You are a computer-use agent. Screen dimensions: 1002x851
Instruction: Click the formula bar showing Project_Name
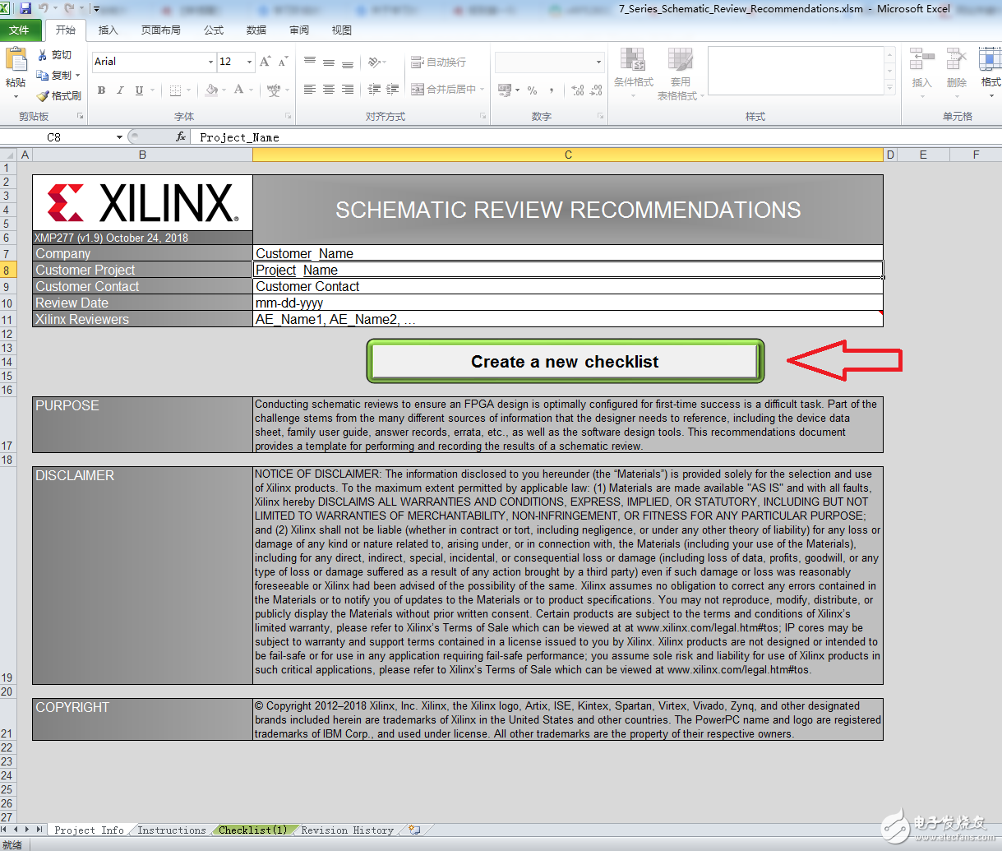coord(596,137)
